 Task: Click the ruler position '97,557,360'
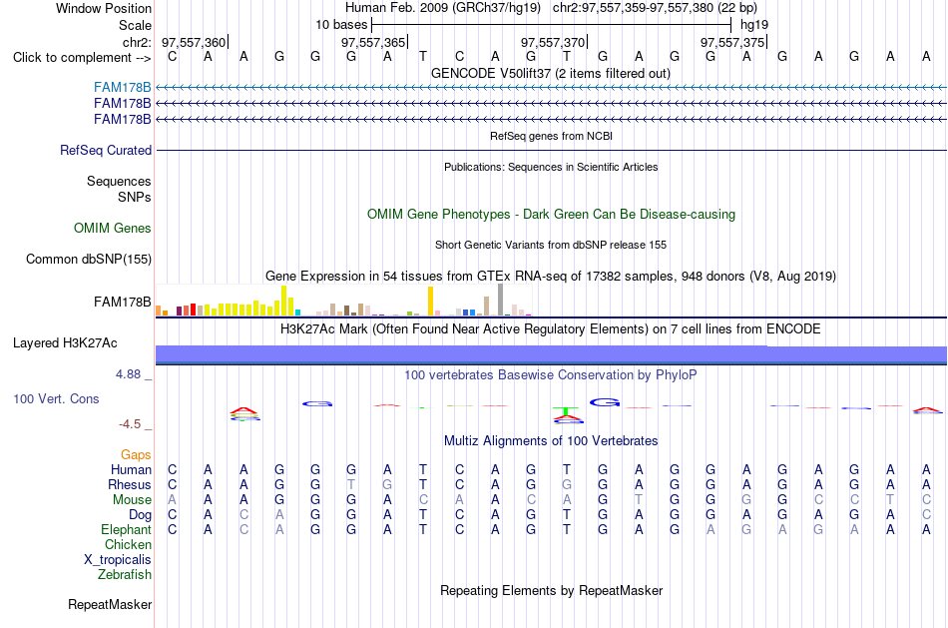194,42
